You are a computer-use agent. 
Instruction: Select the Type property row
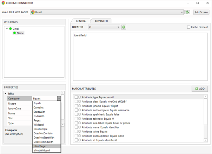pos(20,123)
